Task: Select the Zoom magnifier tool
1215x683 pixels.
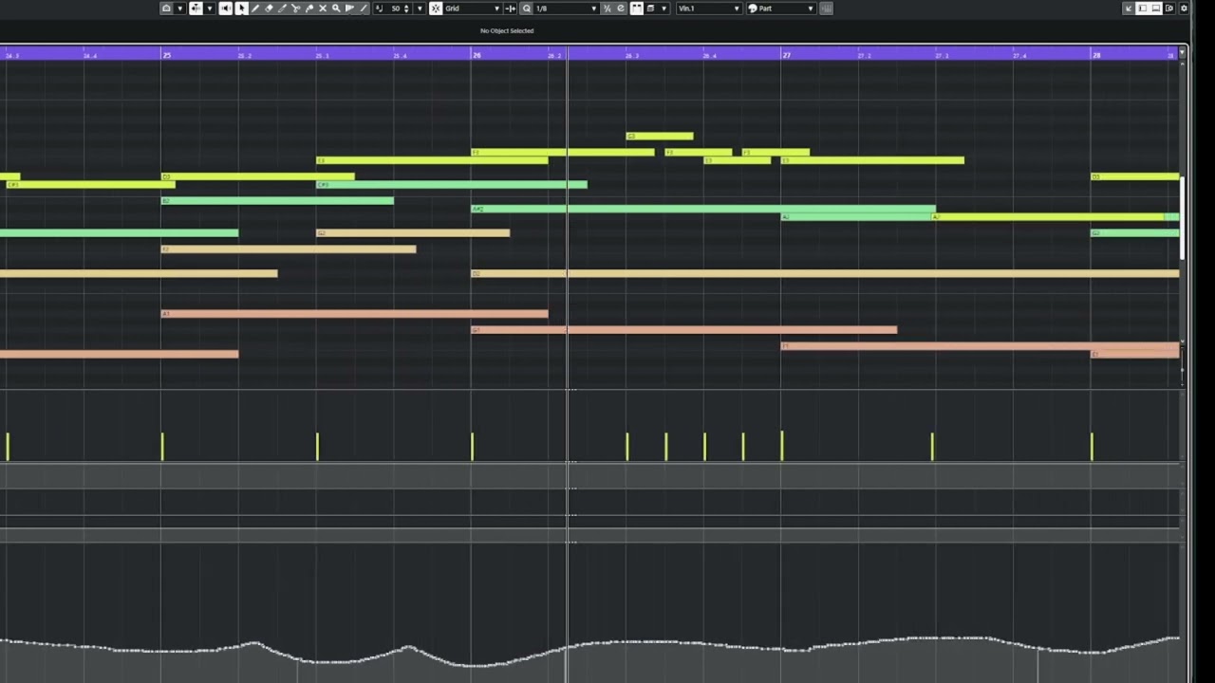Action: point(336,8)
